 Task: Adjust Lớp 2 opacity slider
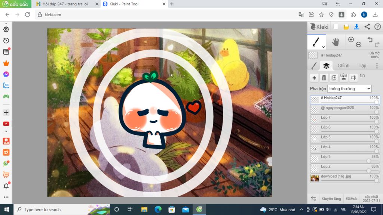368,171
